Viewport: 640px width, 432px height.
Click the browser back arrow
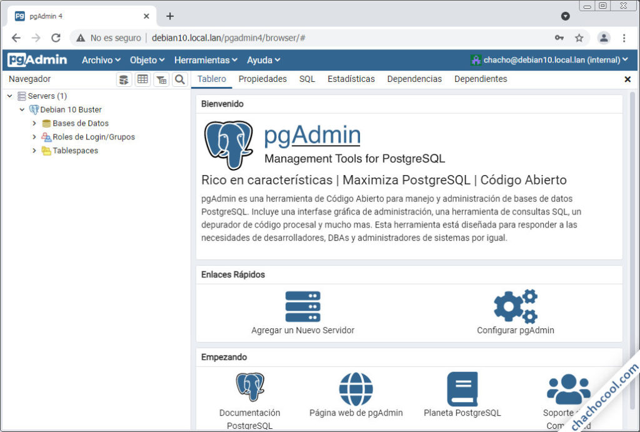coord(16,38)
